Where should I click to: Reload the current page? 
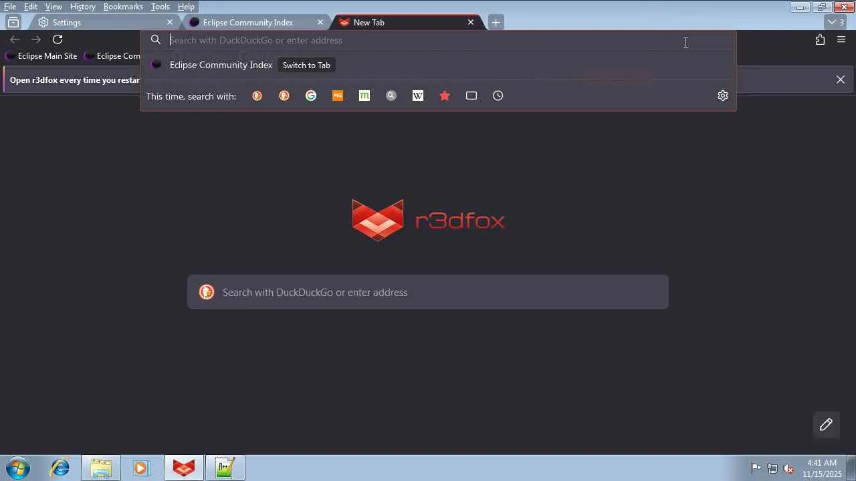tap(58, 39)
